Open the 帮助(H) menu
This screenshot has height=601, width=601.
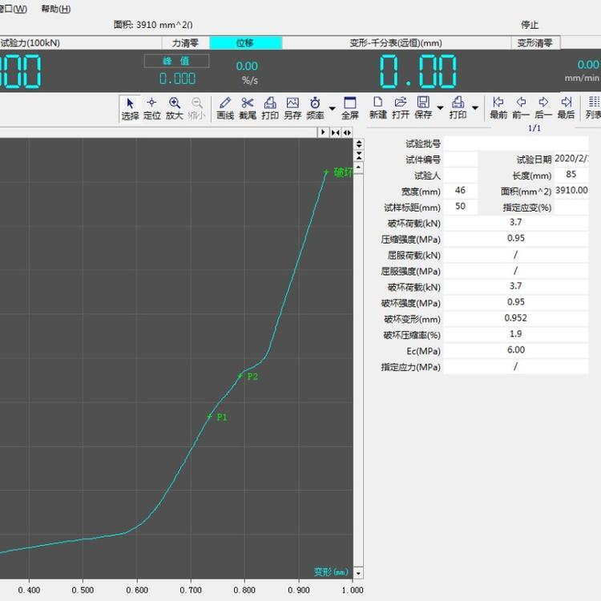point(56,9)
